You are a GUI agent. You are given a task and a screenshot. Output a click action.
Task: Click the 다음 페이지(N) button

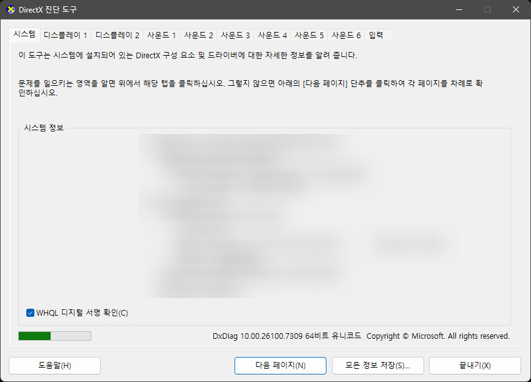point(280,366)
